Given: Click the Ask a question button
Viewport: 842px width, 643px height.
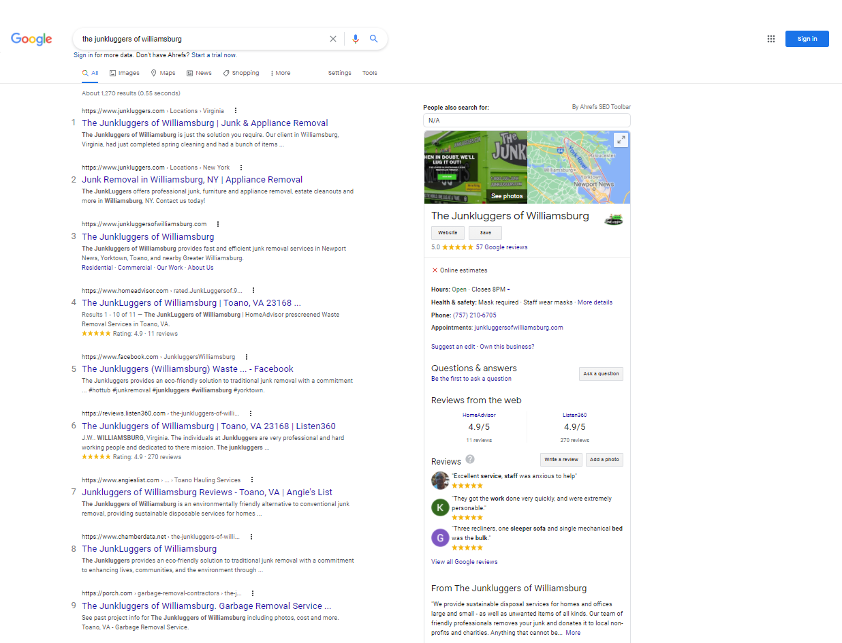Looking at the screenshot, I should (x=601, y=374).
